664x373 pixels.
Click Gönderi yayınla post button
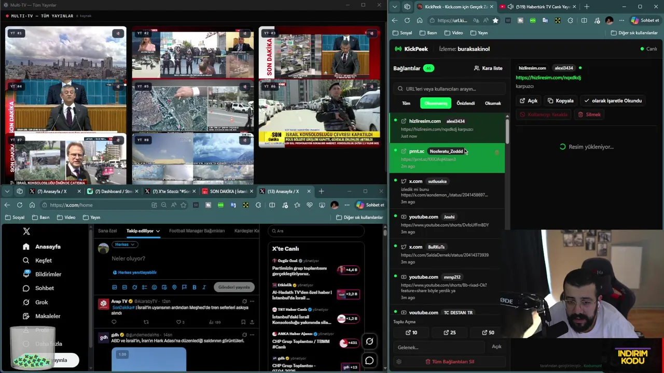[x=234, y=287]
